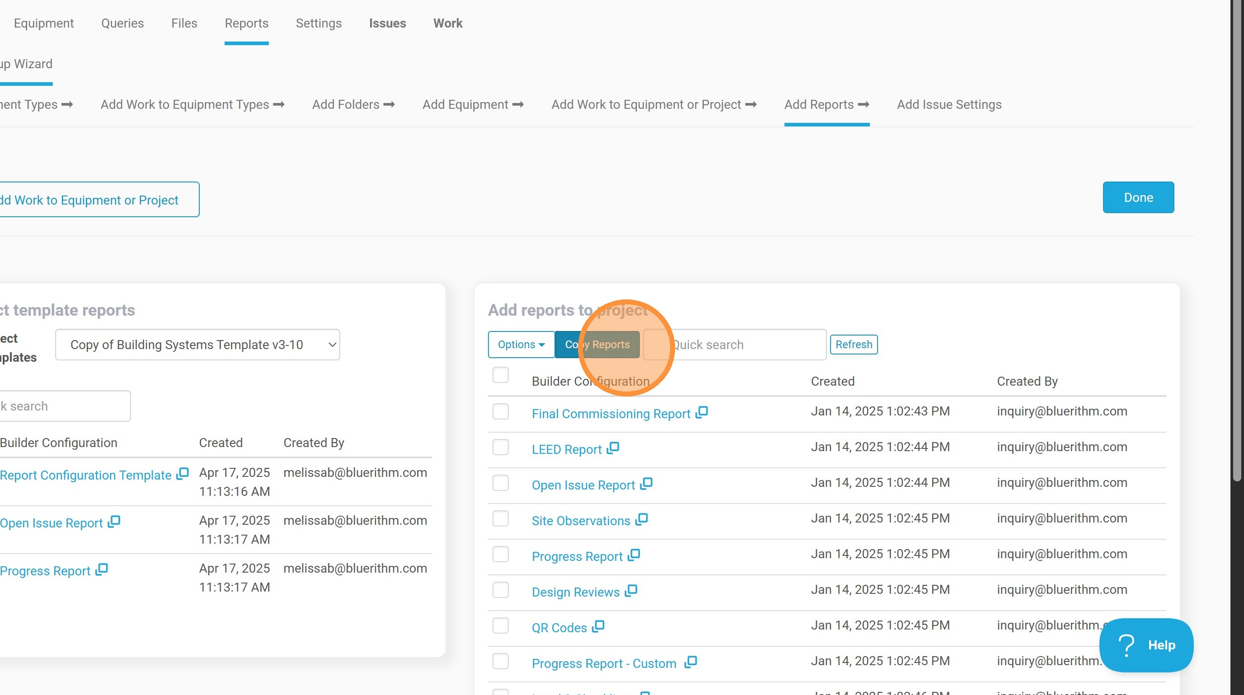
Task: Click the copy icon beside Open Issue Report
Action: (646, 484)
